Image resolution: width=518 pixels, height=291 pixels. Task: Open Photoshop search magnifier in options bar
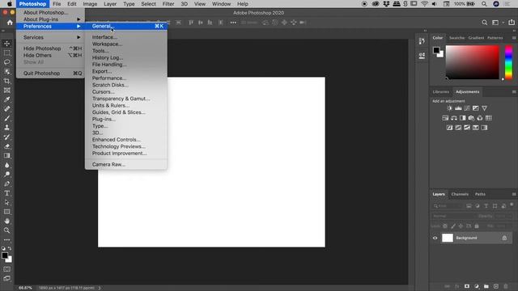tap(484, 23)
